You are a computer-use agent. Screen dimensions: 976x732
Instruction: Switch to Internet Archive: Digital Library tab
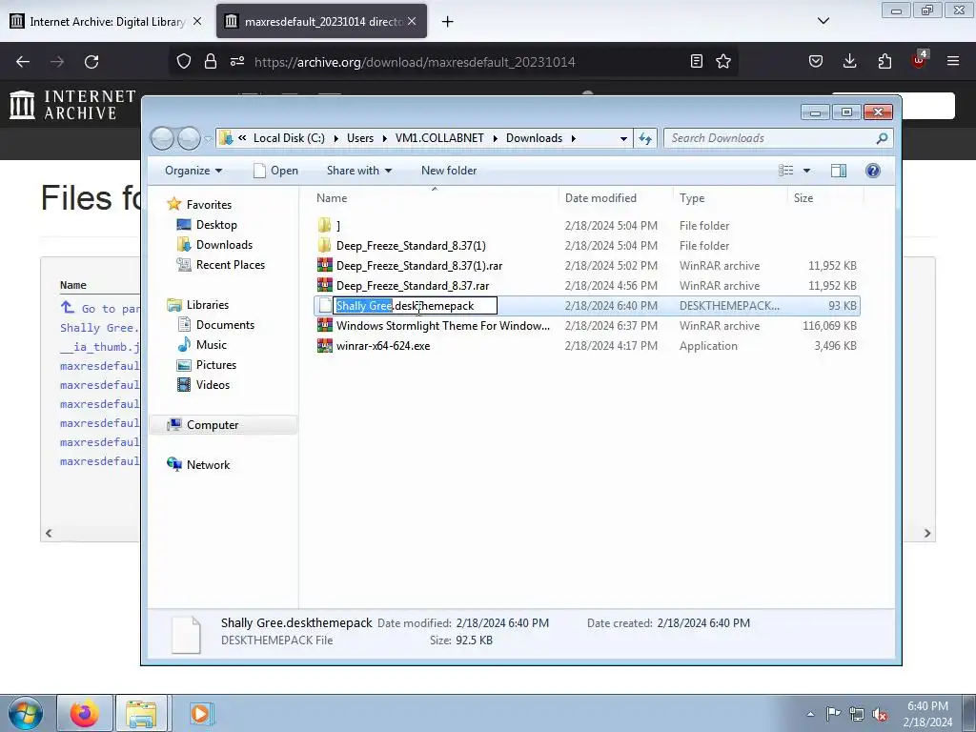tap(107, 21)
